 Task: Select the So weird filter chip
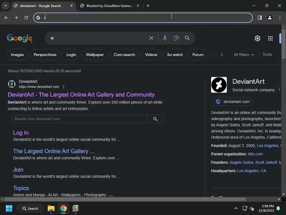click(175, 55)
